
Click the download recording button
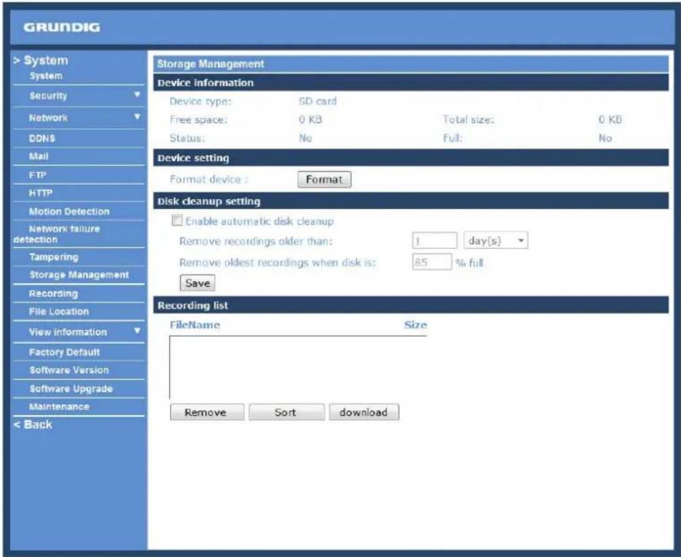click(x=364, y=412)
